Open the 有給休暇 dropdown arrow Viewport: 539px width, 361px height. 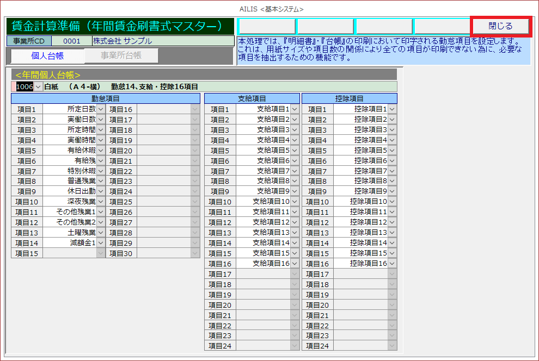pos(101,151)
